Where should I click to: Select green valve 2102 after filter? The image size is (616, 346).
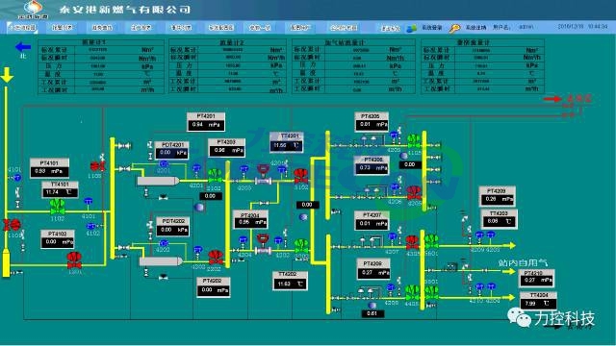[215, 177]
